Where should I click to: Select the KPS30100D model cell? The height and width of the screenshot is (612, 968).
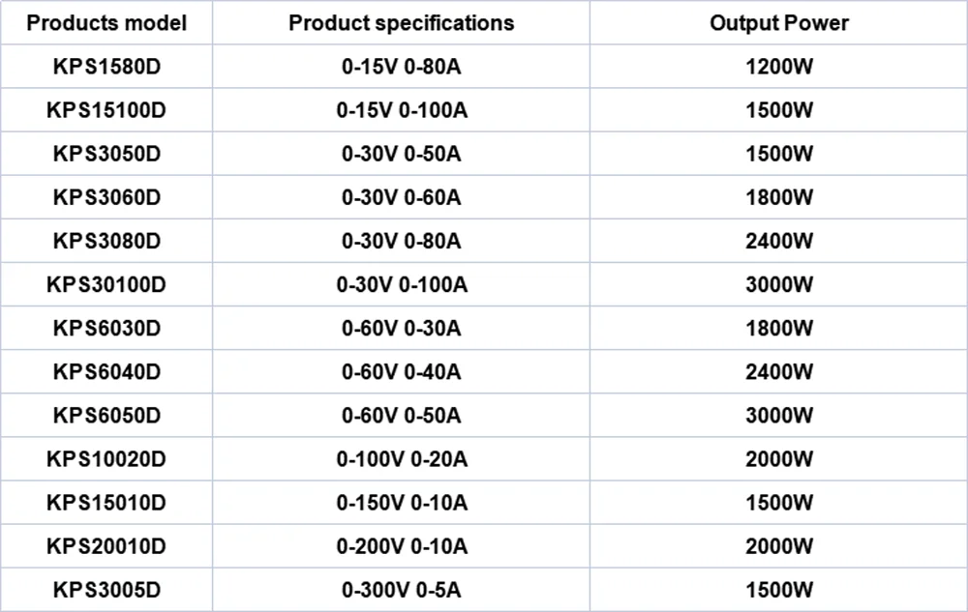106,285
